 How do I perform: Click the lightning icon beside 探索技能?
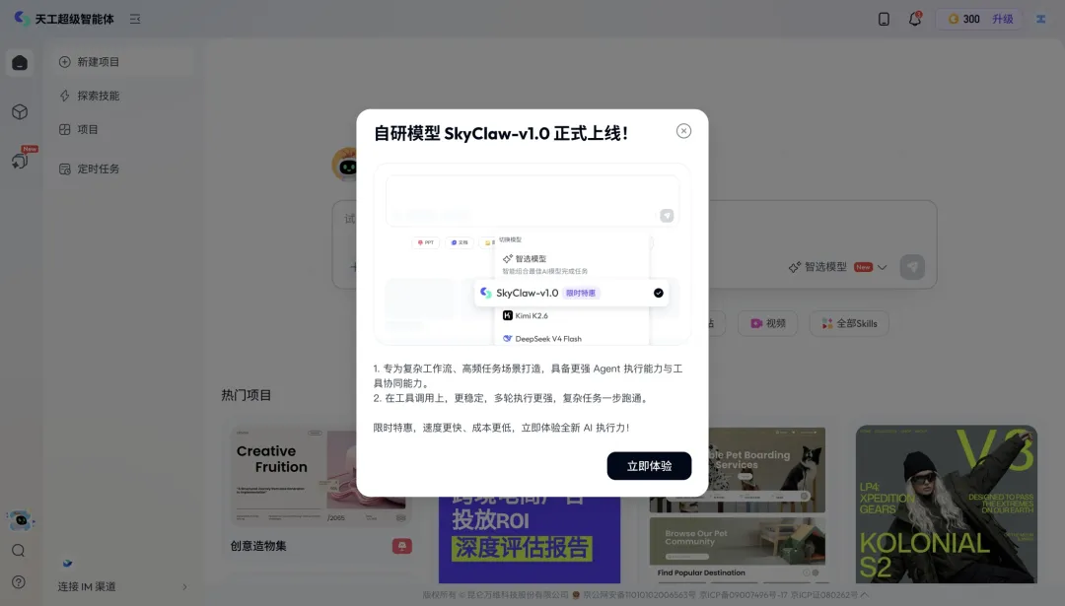[x=64, y=96]
